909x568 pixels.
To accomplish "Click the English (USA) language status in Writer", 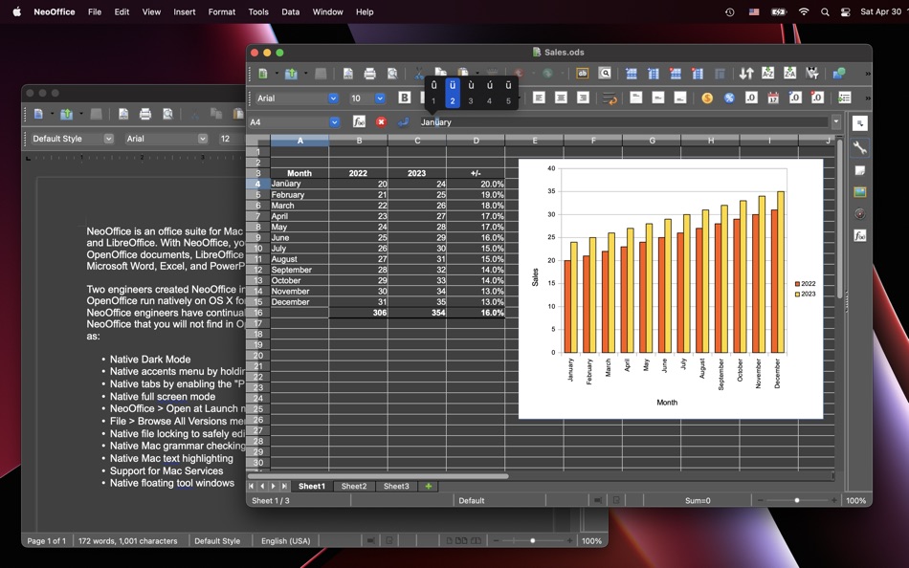I will pyautogui.click(x=285, y=541).
